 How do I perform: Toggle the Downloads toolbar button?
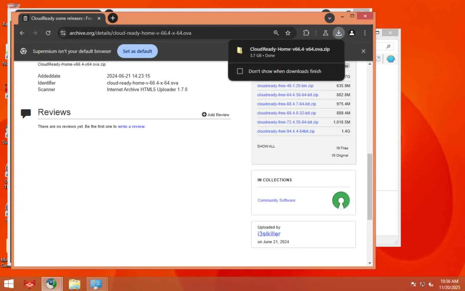(x=339, y=33)
